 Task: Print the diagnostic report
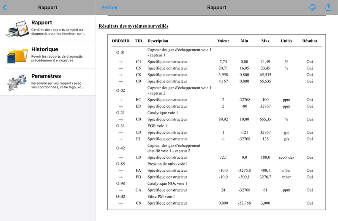(x=313, y=7)
